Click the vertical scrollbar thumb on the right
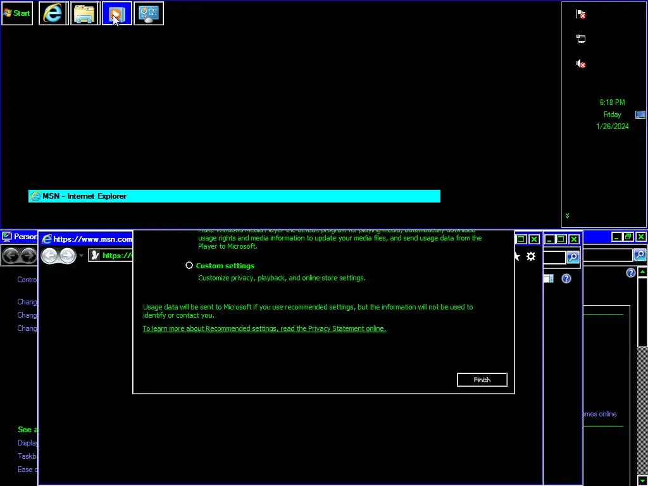Image resolution: width=648 pixels, height=486 pixels. (x=643, y=312)
